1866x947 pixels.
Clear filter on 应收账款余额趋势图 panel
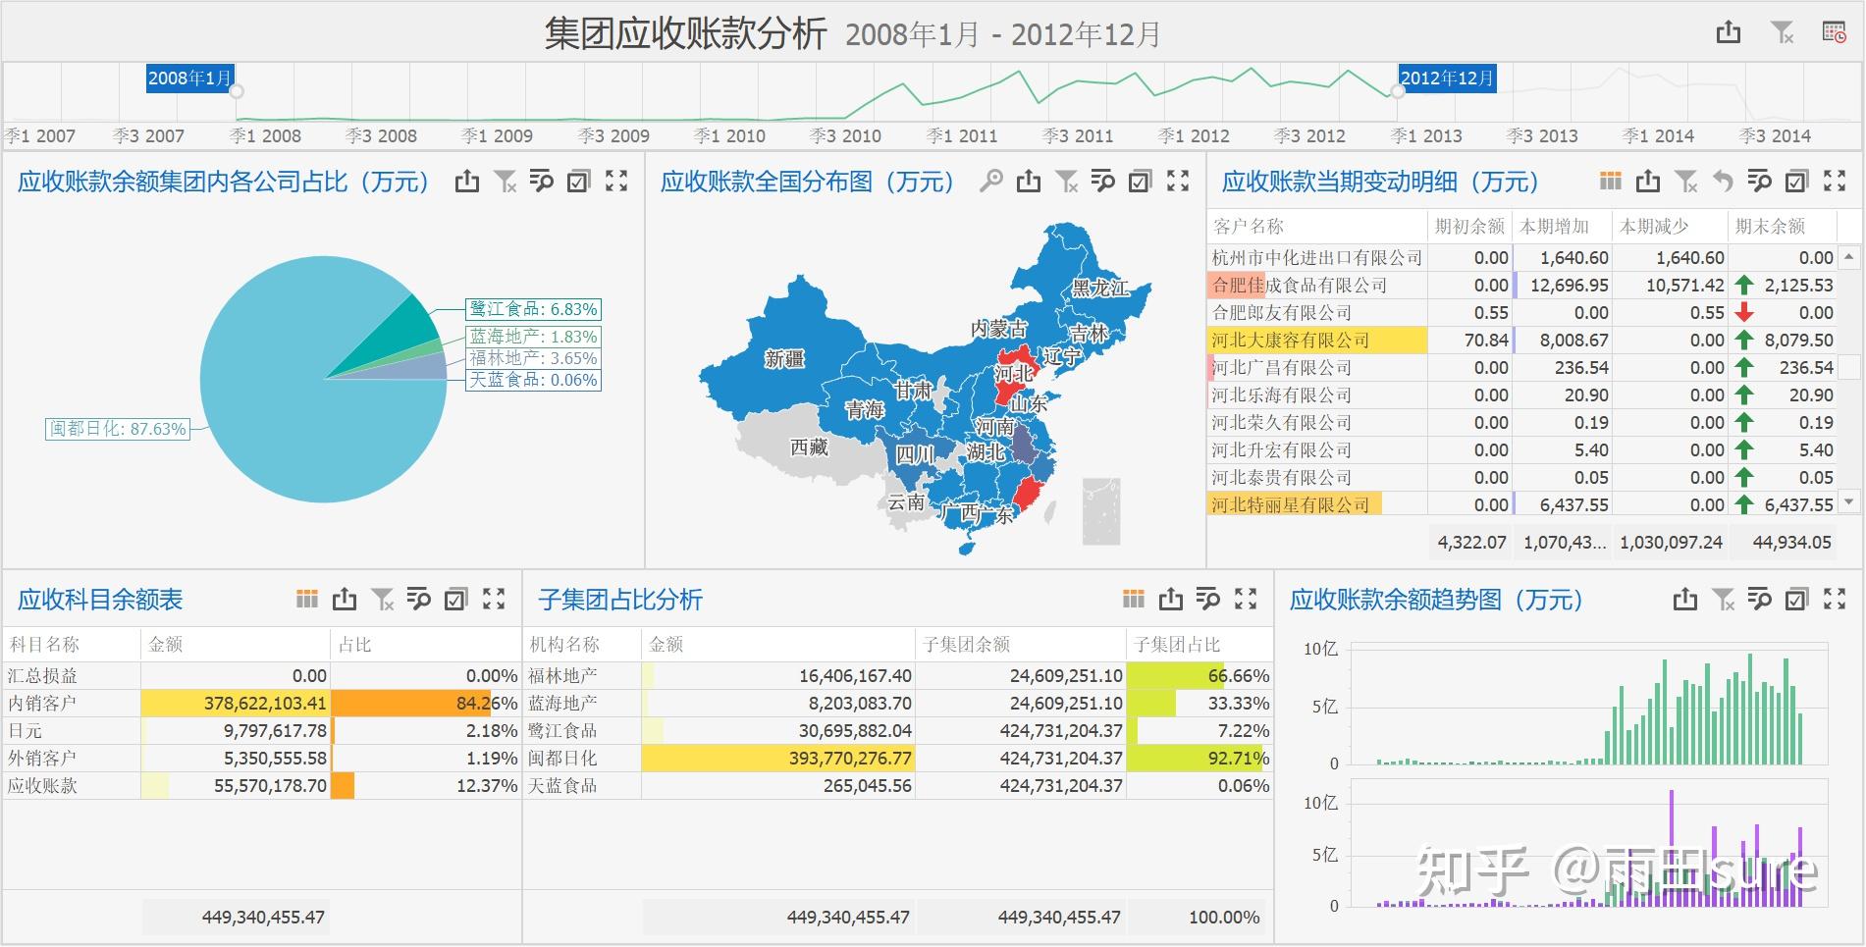click(1723, 599)
